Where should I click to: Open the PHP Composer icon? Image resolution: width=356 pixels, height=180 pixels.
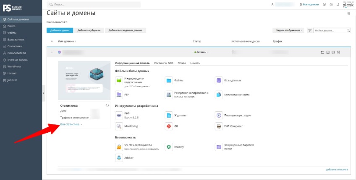[219, 126]
